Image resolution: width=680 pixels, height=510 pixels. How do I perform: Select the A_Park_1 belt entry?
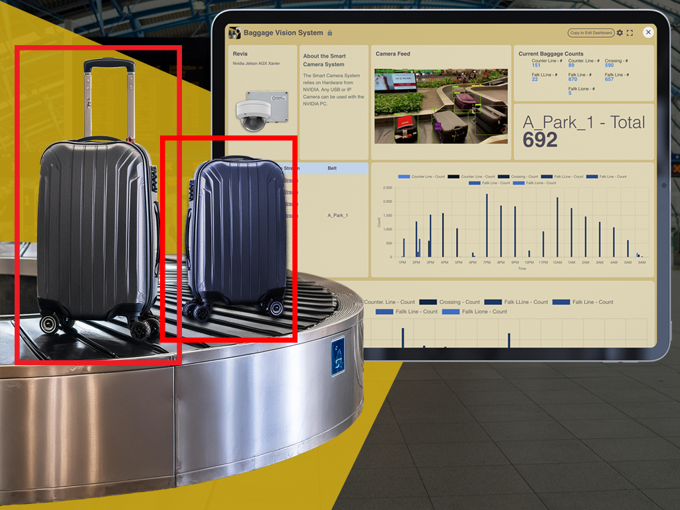pyautogui.click(x=338, y=215)
